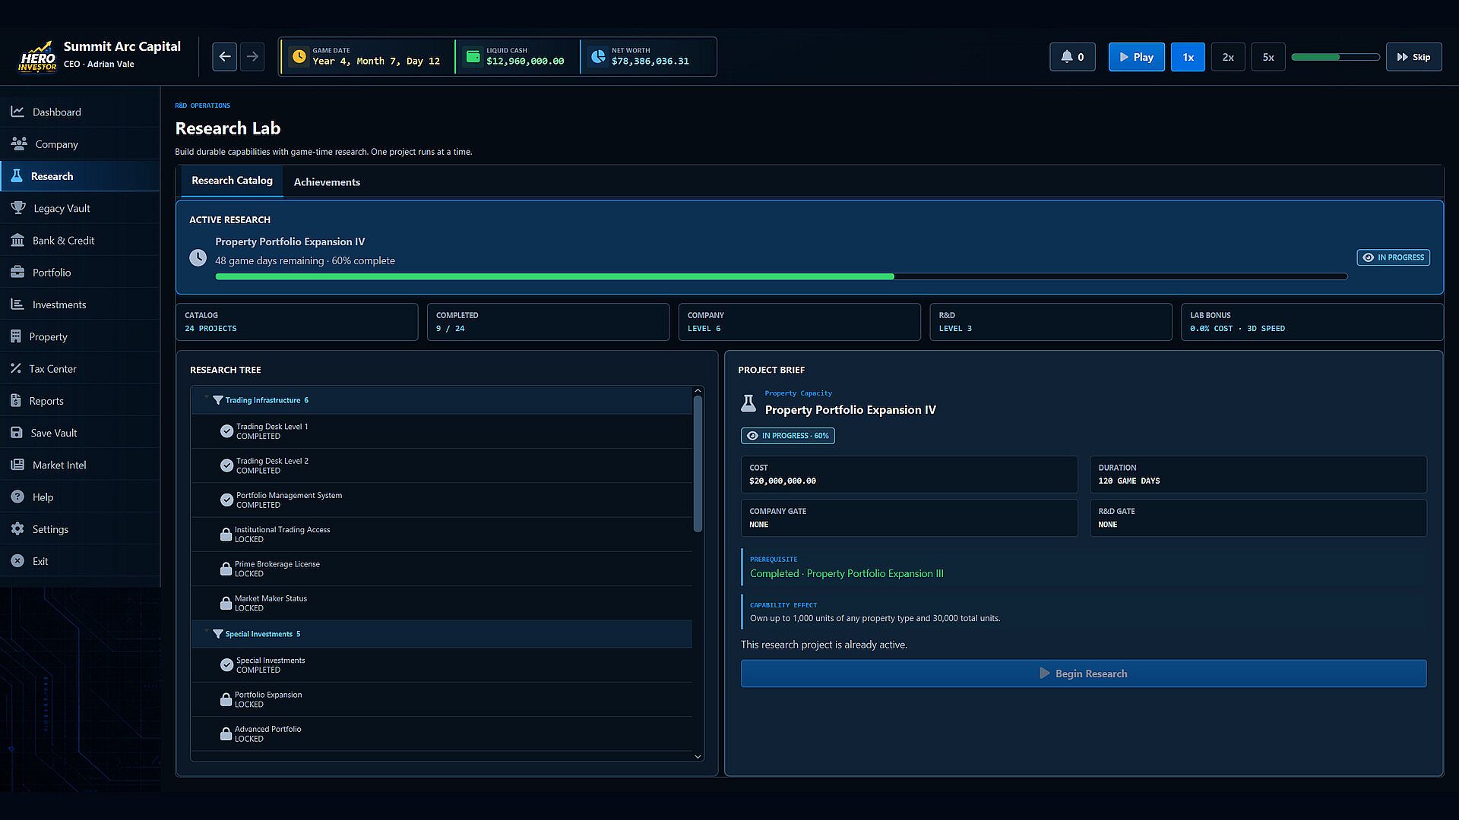Viewport: 1459px width, 820px height.
Task: Click the Exit cross icon
Action: [x=17, y=561]
